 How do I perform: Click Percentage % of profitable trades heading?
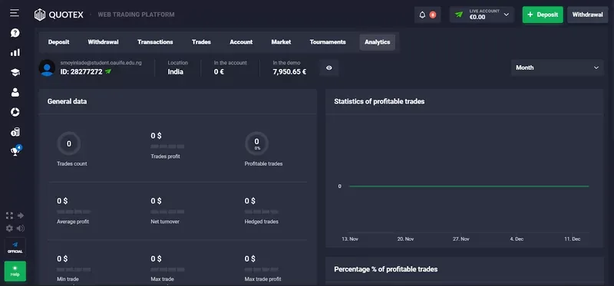click(386, 269)
